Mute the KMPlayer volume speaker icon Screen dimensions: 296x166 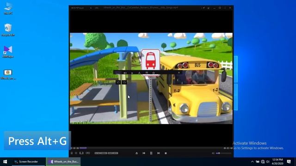point(213,153)
